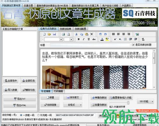Center-align the text
The width and height of the screenshot is (159, 126).
click(123, 34)
